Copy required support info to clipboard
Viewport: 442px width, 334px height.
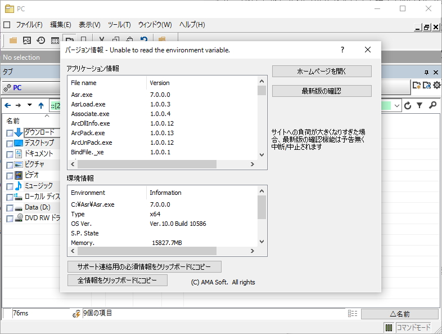pyautogui.click(x=145, y=267)
